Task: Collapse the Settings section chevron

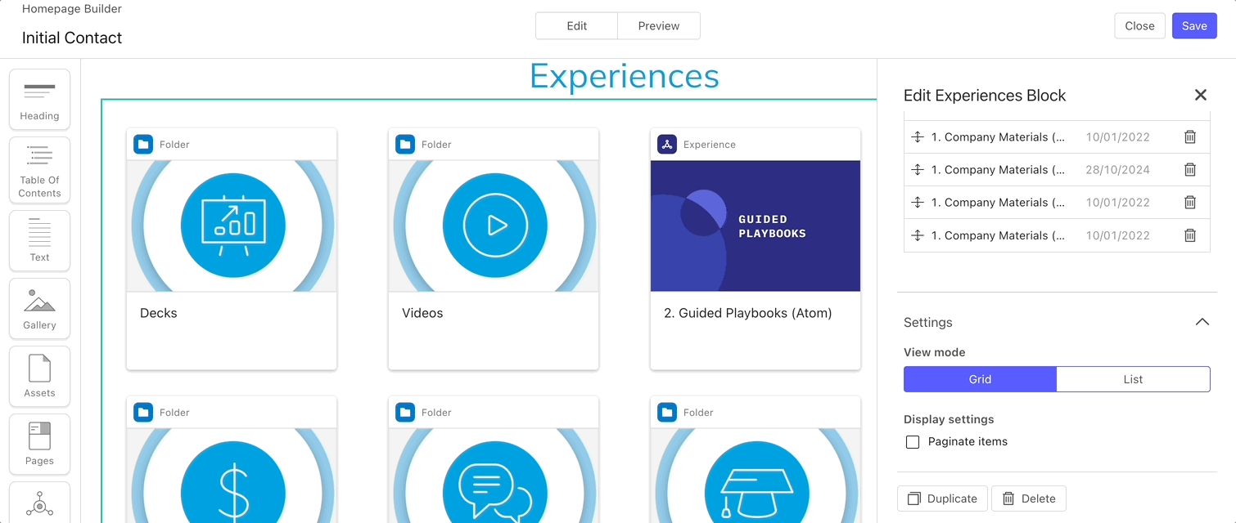Action: pos(1202,322)
